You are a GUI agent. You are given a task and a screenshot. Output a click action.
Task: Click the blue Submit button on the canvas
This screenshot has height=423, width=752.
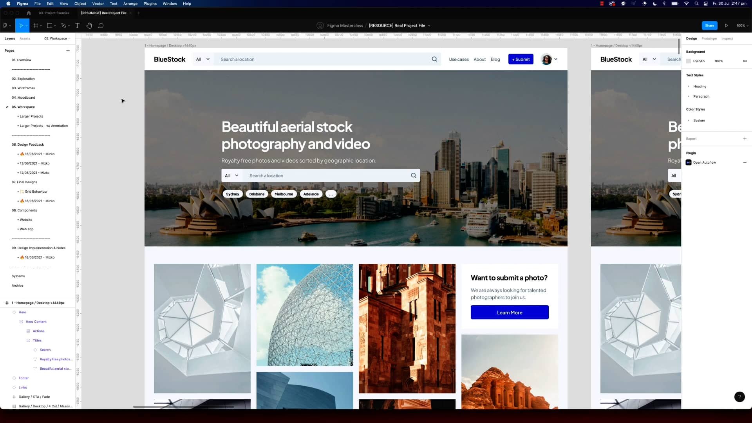(521, 59)
